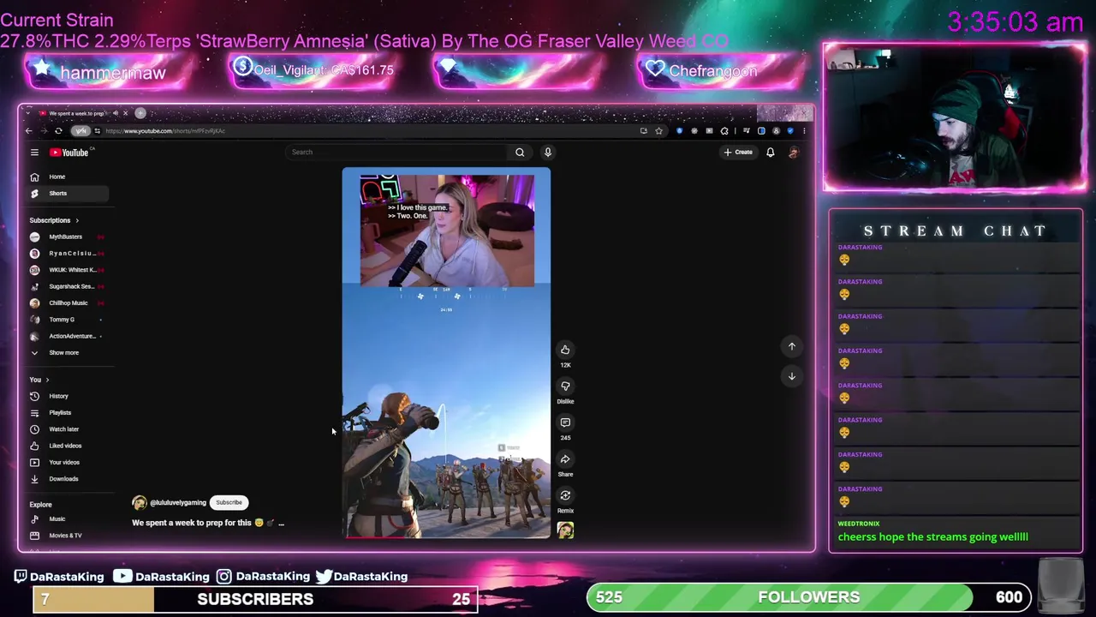Open RyanCelsius channel subscription
Viewport: 1096px width, 617px height.
[70, 253]
